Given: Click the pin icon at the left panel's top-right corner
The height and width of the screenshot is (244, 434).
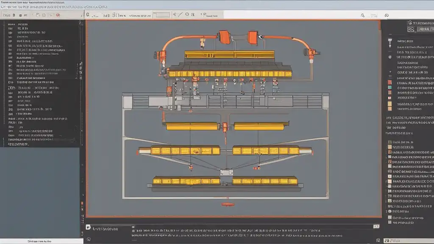Looking at the screenshot, I should tap(81, 23).
